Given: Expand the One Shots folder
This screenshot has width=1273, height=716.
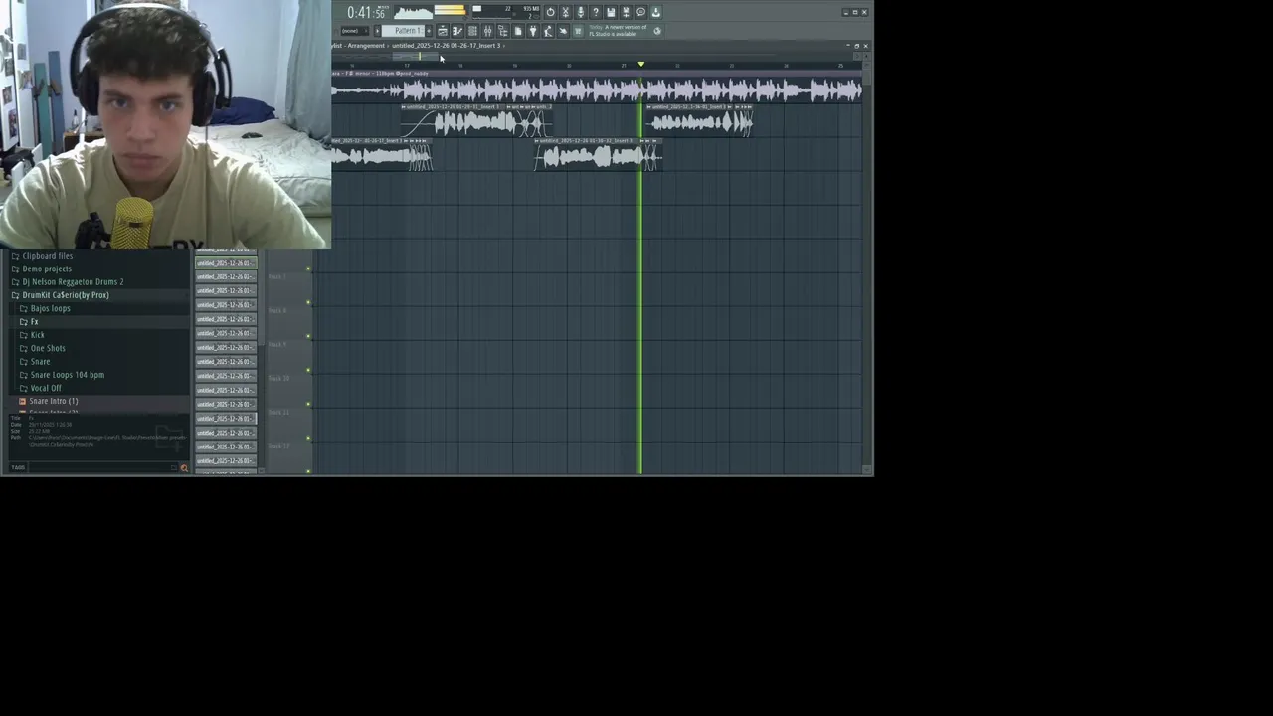Looking at the screenshot, I should point(47,348).
